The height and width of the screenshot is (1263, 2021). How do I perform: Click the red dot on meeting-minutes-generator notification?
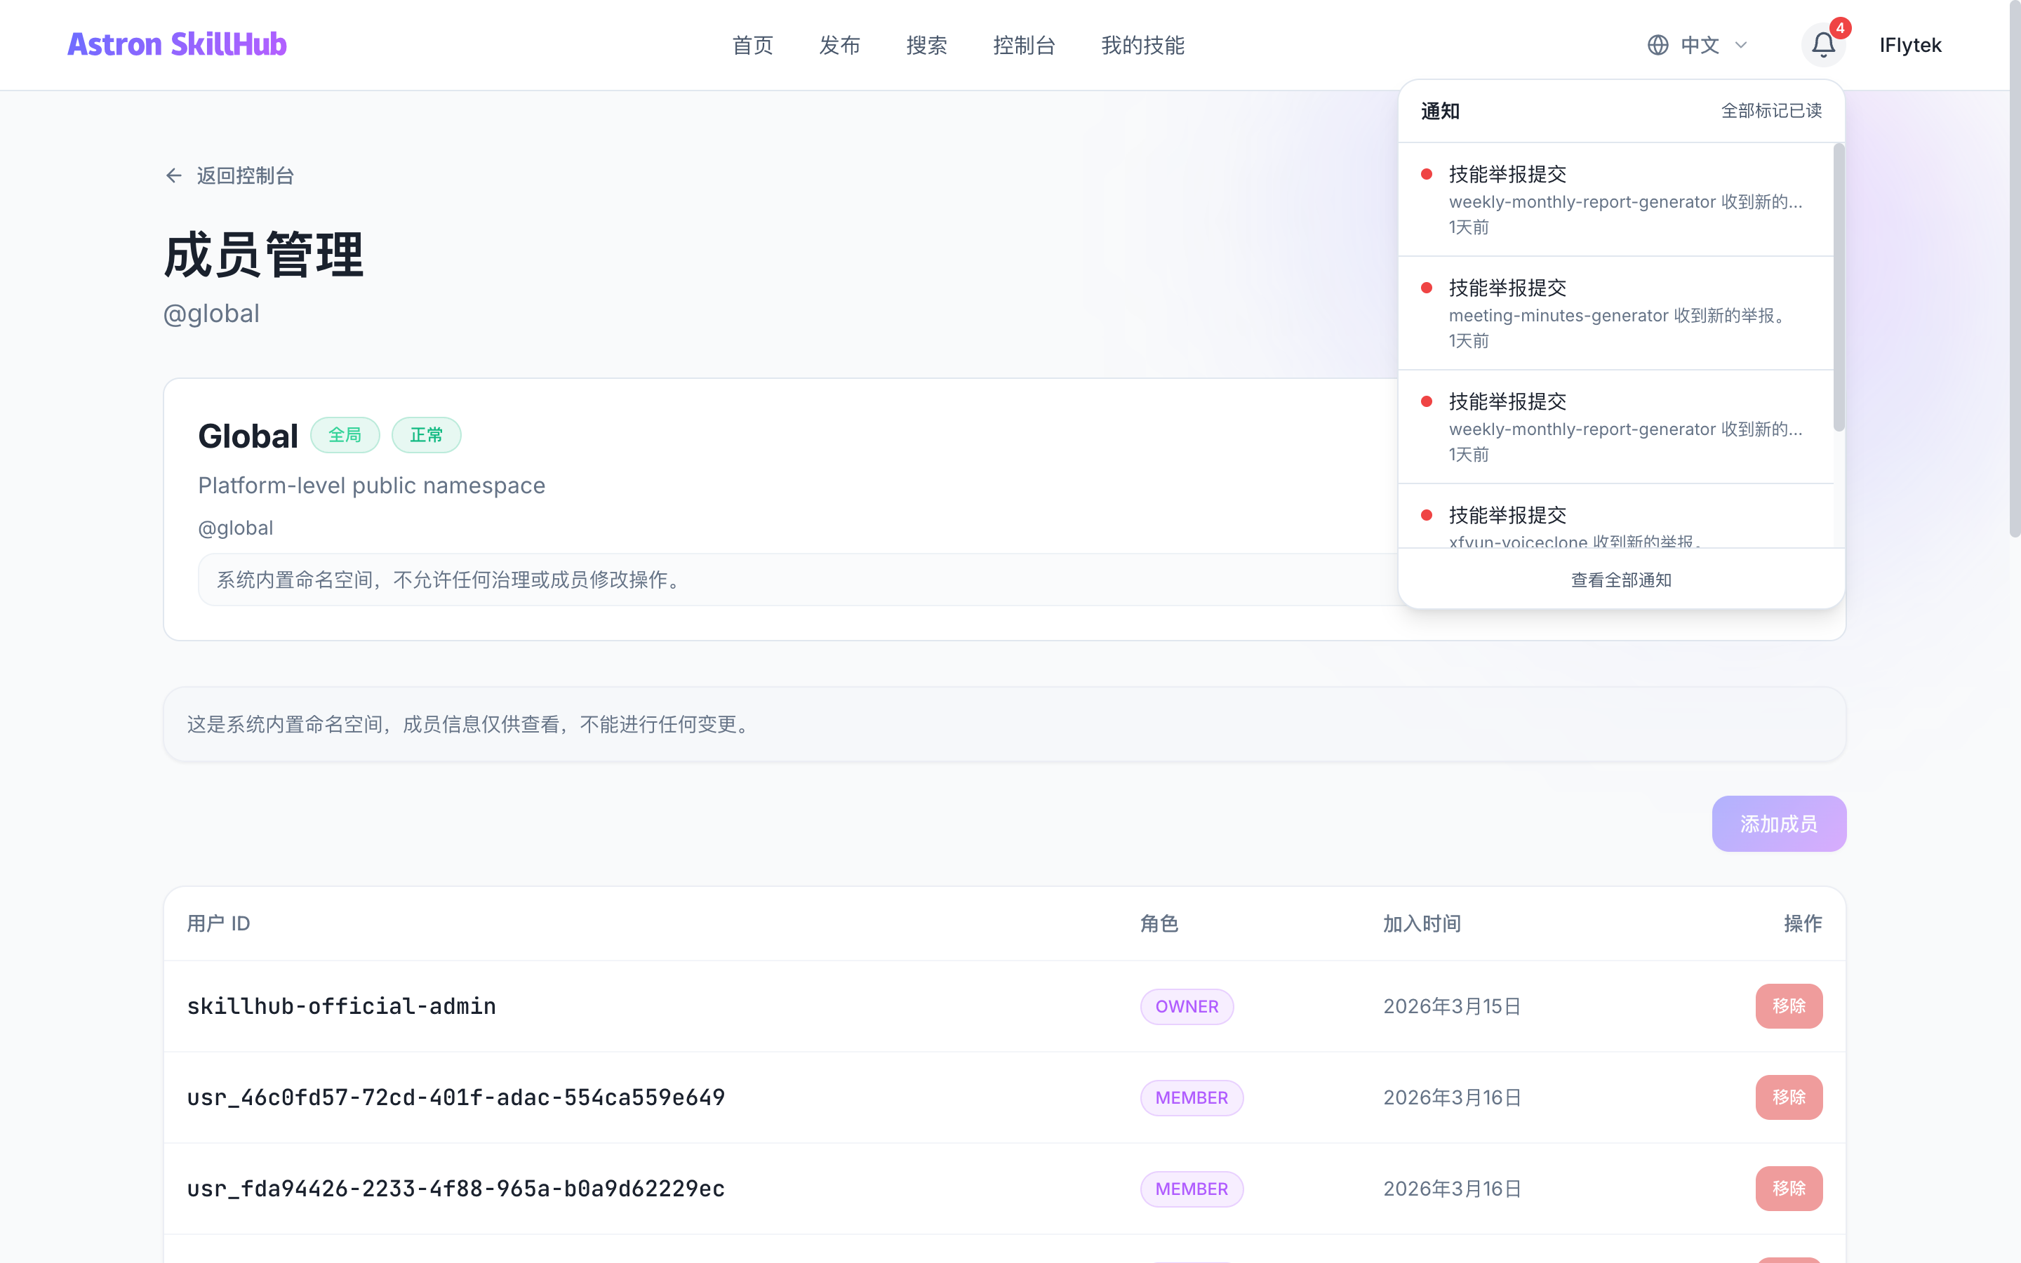pyautogui.click(x=1427, y=286)
